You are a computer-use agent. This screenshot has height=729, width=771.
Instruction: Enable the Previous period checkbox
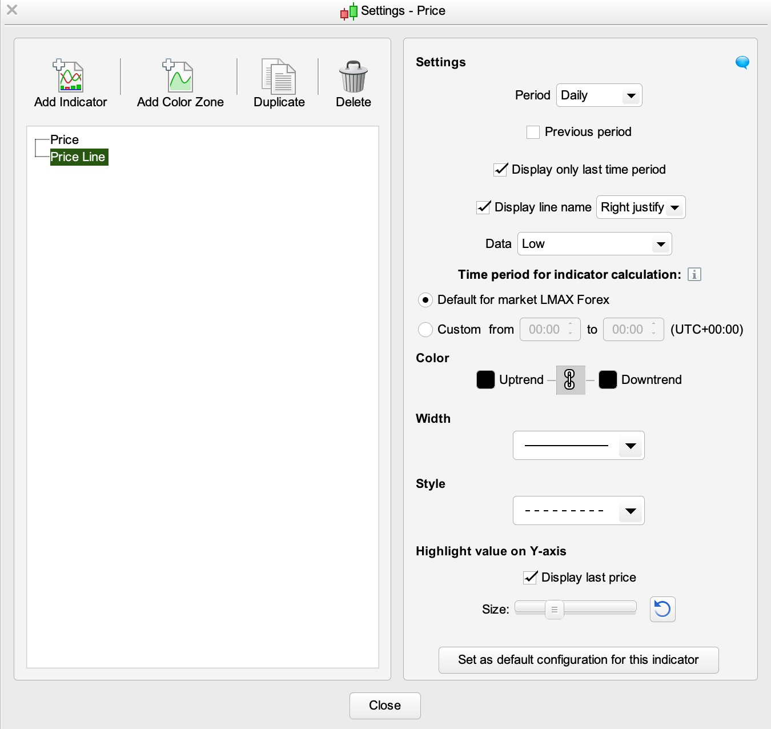click(533, 132)
